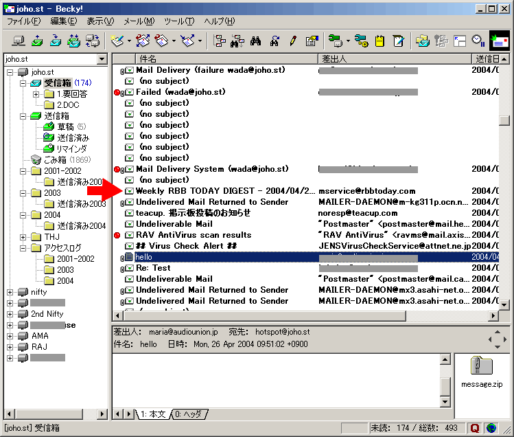This screenshot has width=514, height=437.
Task: Open the メール(M) menu
Action: tap(140, 21)
